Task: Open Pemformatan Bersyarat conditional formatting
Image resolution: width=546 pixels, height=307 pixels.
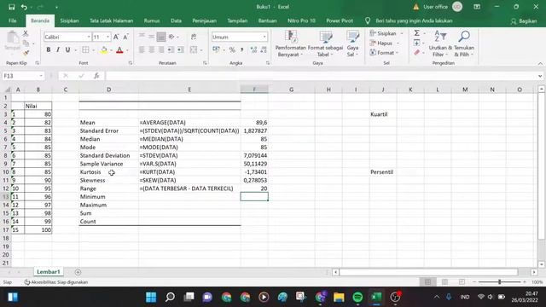Action: point(290,43)
